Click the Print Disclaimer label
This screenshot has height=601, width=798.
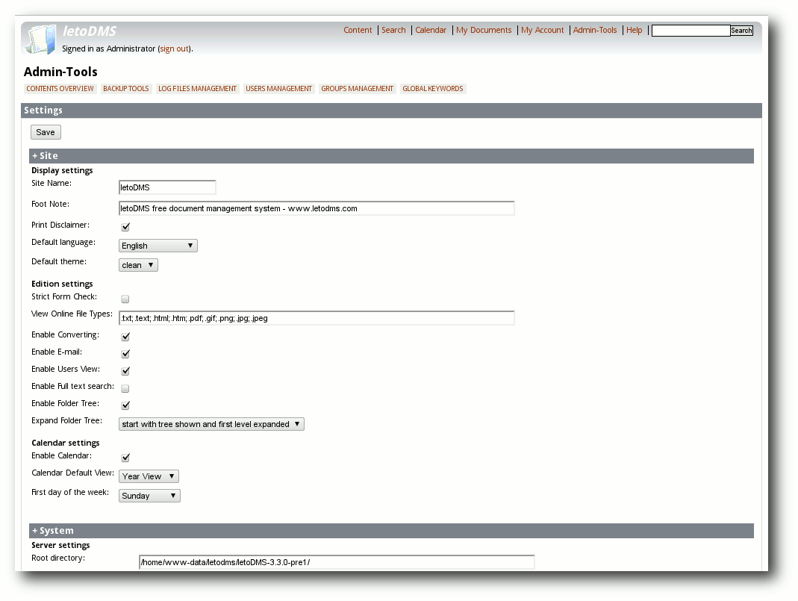[x=60, y=225]
